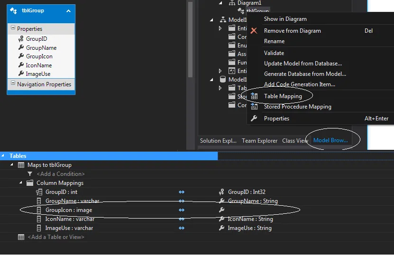The image size is (394, 256).
Task: Switch to Team Explorer tab
Action: pos(259,141)
